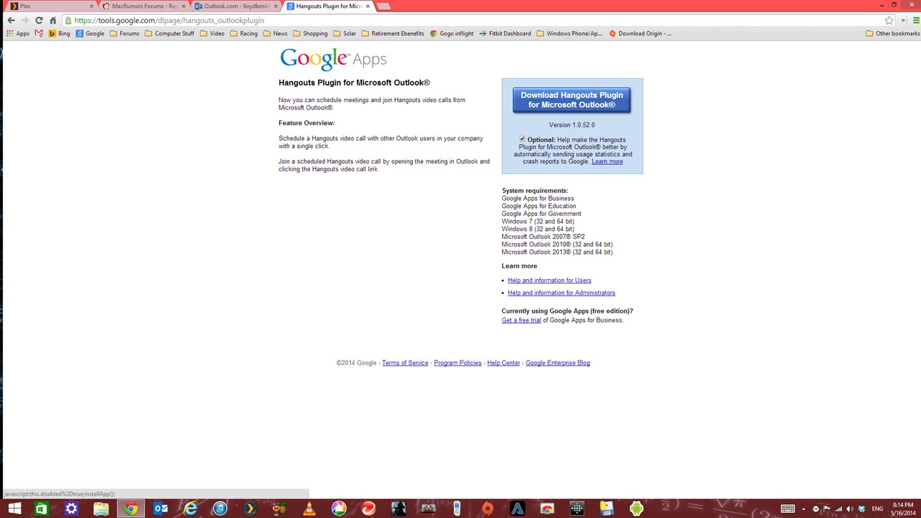Screen dimensions: 921x518
Task: Launch Plex from the taskbar
Action: pos(250,509)
